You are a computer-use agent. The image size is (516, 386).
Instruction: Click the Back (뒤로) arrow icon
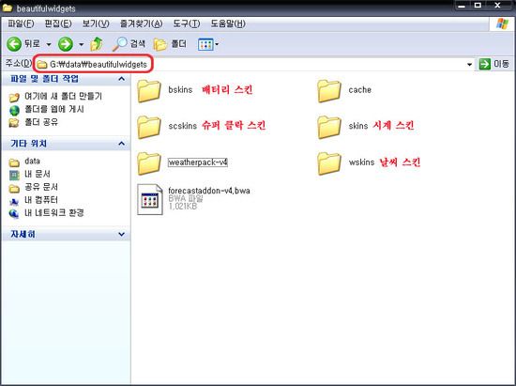14,44
